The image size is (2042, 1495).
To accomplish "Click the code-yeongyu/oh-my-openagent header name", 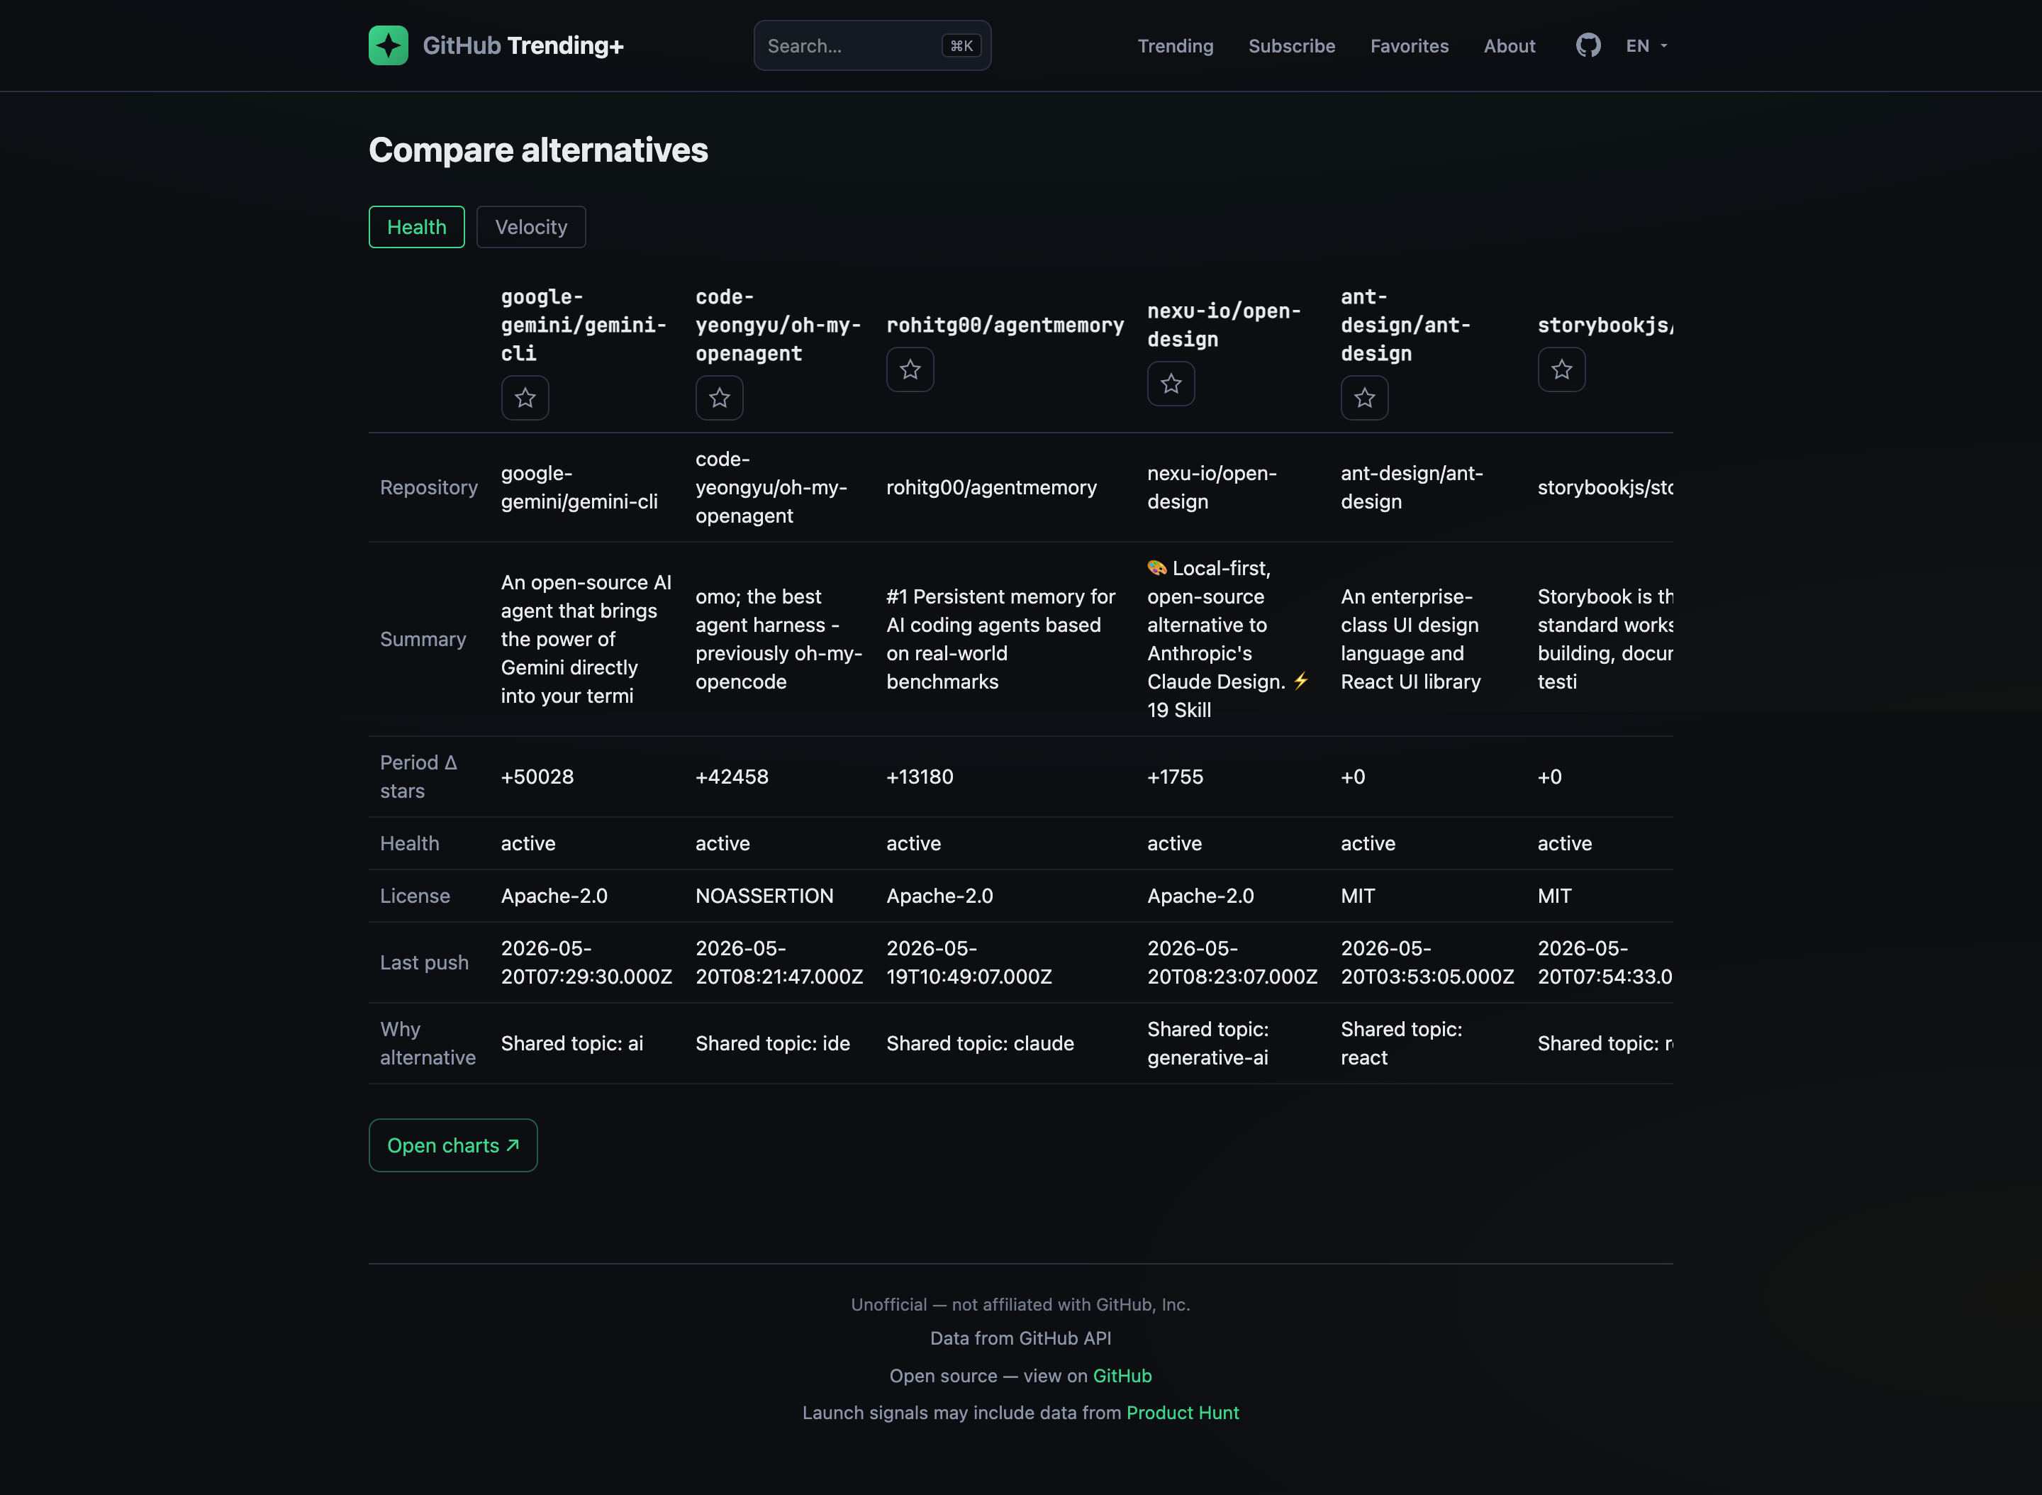I will (x=778, y=325).
